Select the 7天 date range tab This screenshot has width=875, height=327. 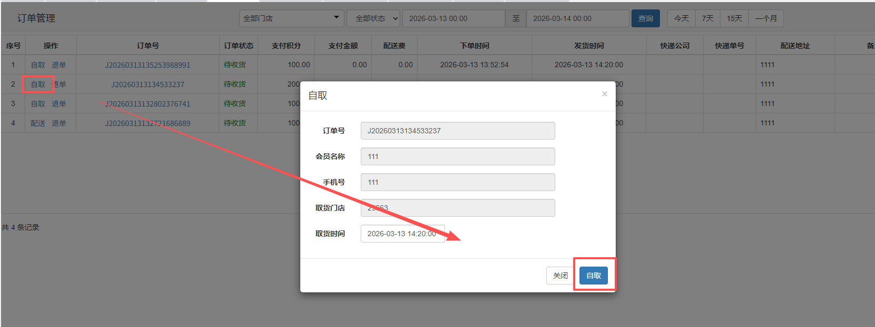pyautogui.click(x=708, y=18)
